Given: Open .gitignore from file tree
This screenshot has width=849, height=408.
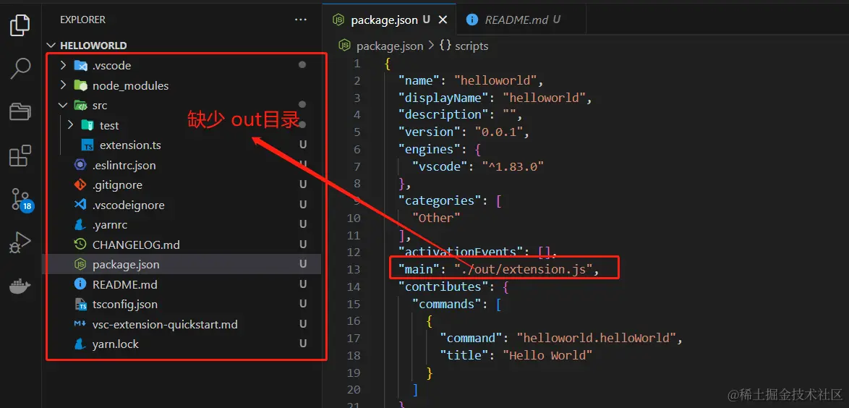Looking at the screenshot, I should 117,184.
